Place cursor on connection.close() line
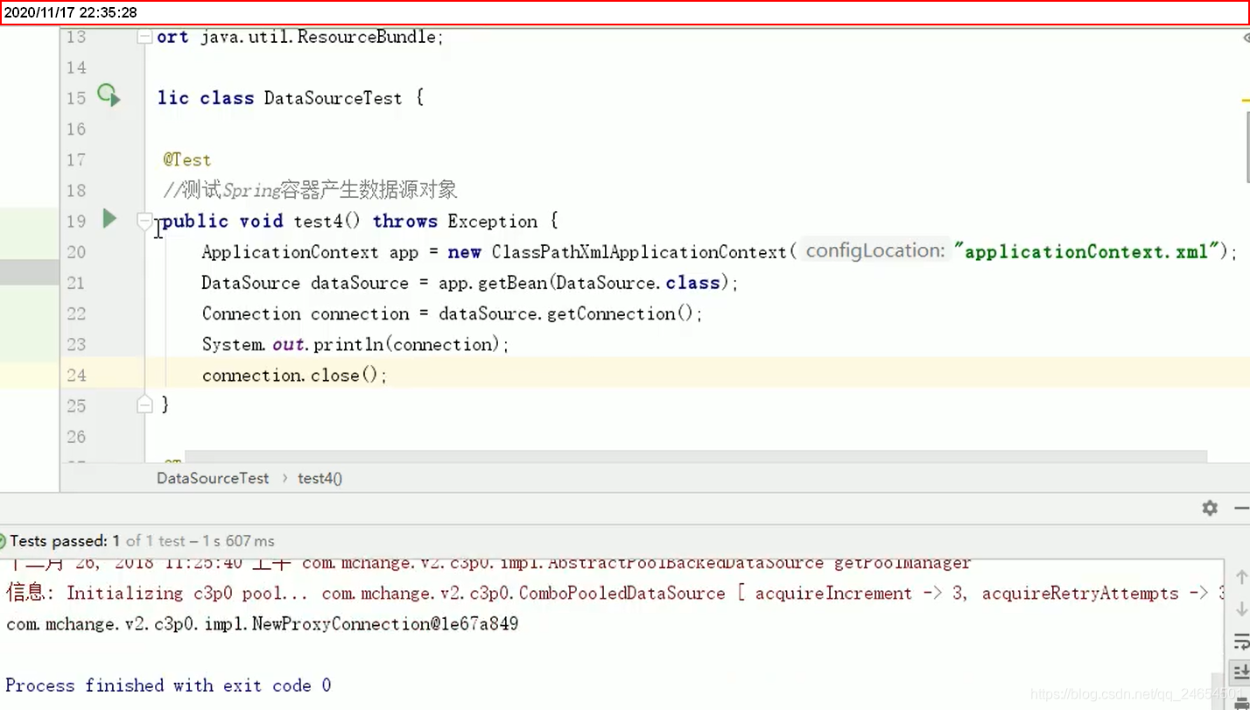 click(294, 375)
